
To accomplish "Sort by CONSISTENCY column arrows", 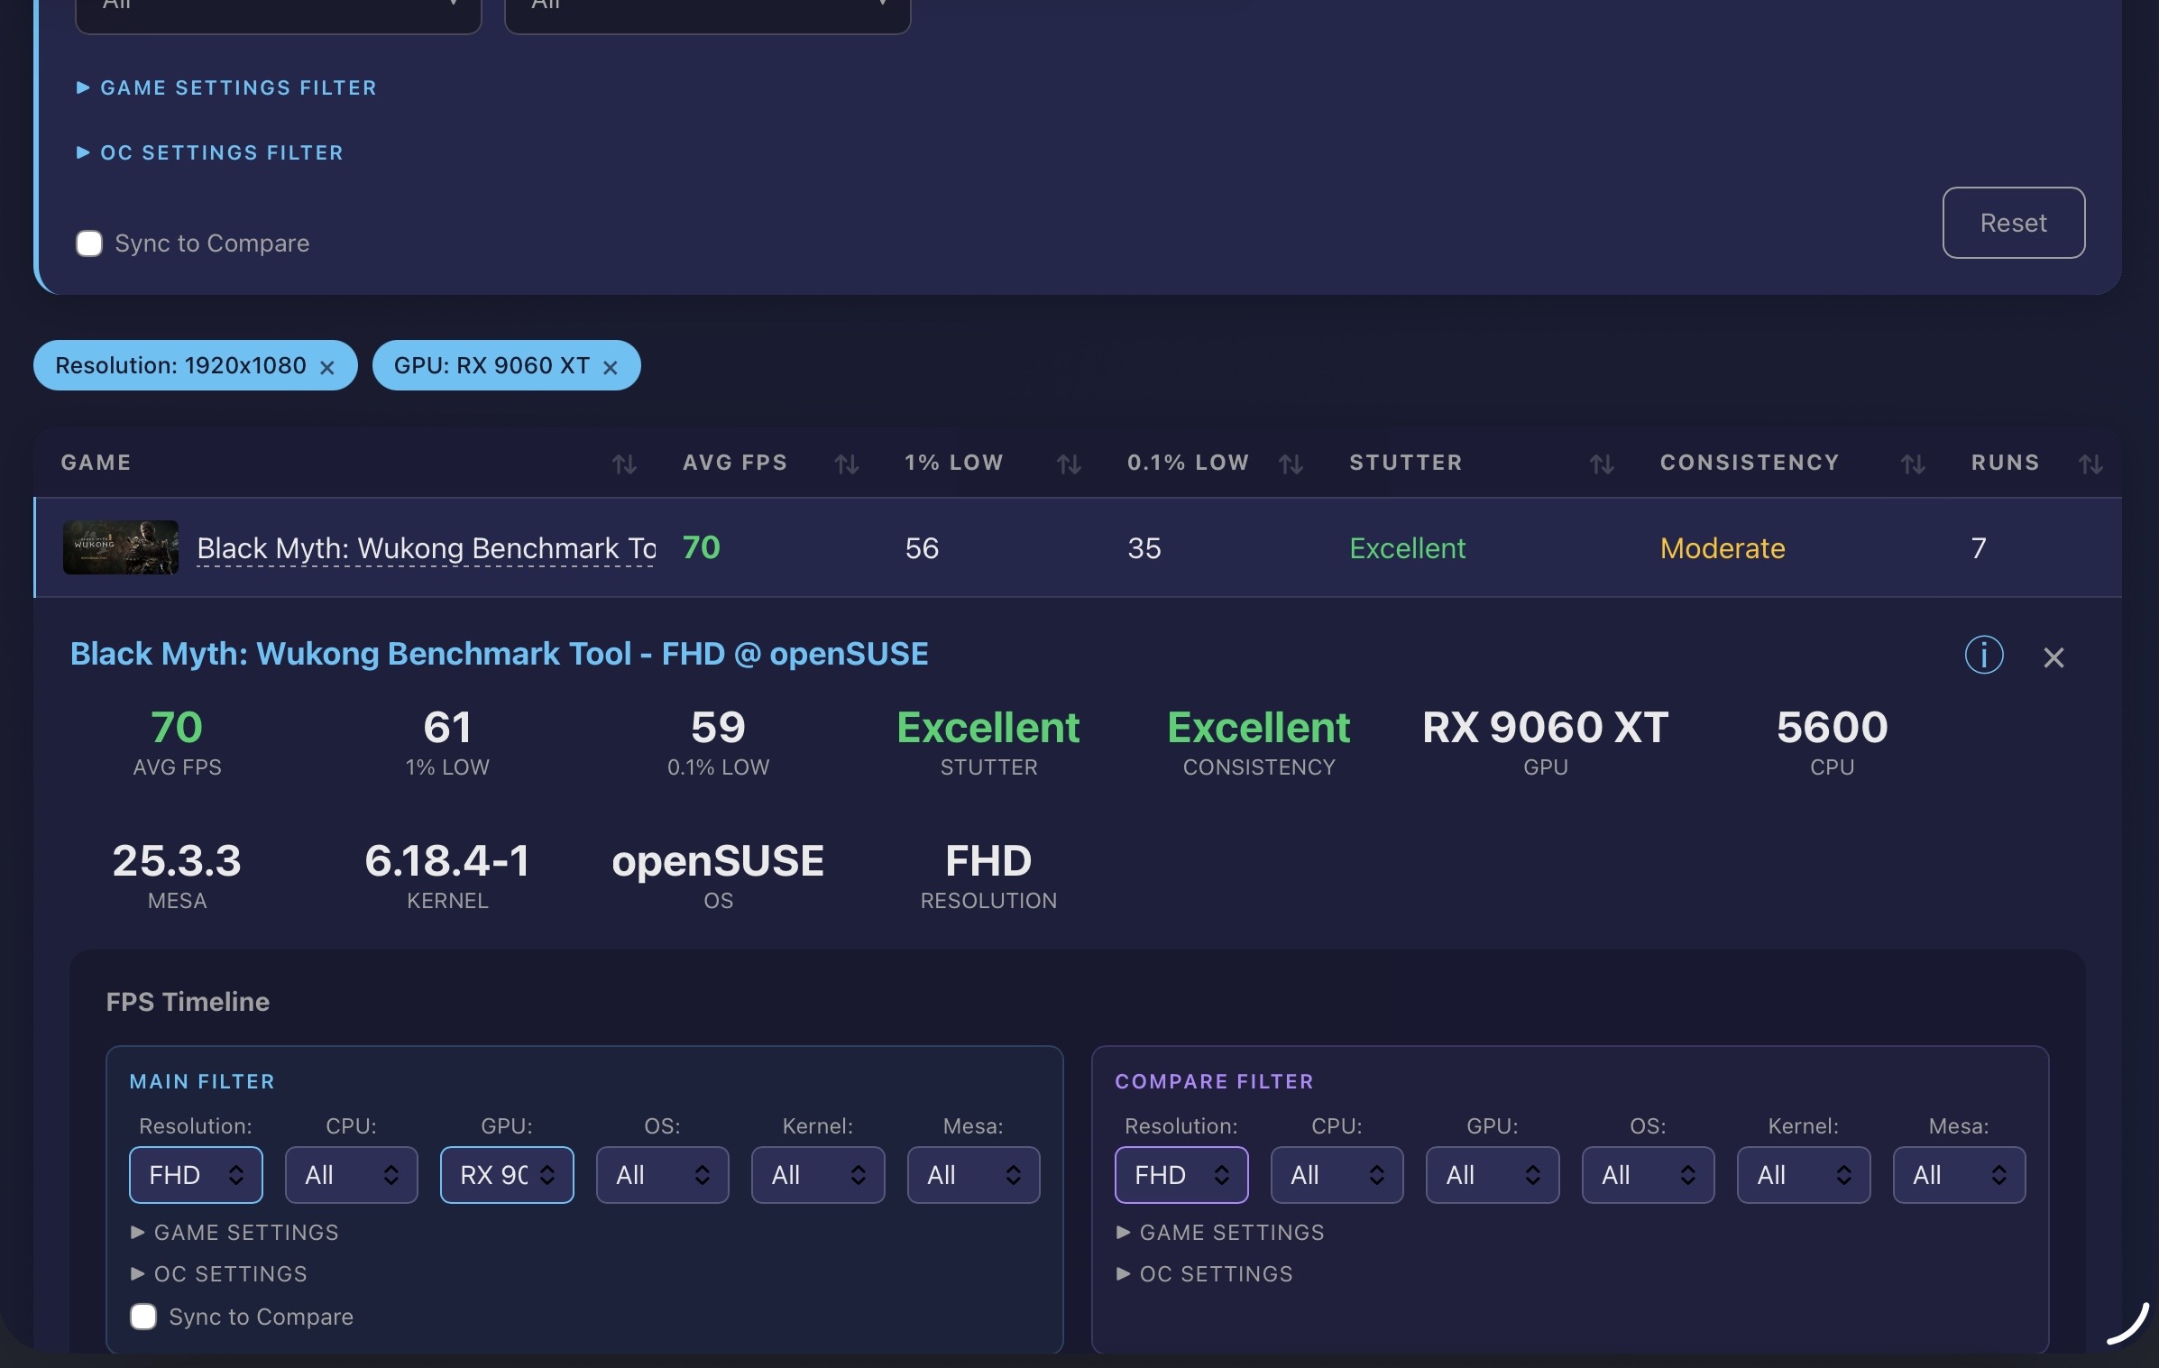I will coord(1913,464).
